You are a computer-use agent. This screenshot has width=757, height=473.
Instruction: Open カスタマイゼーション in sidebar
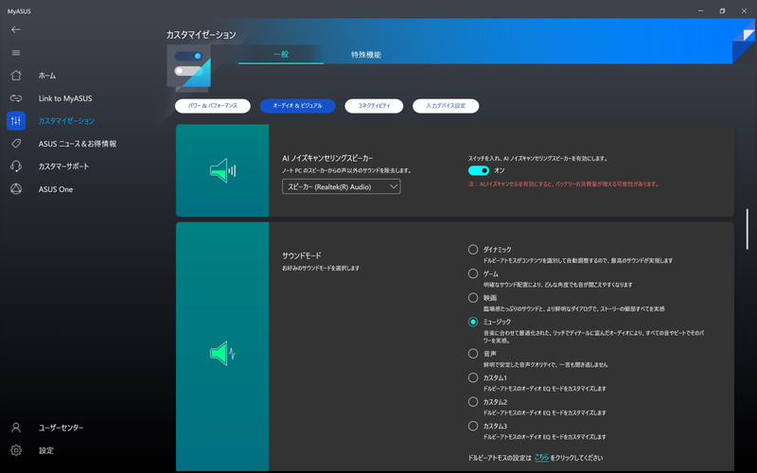tap(66, 121)
